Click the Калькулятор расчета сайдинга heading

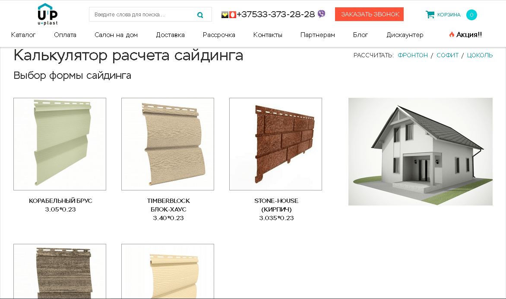[x=128, y=56]
